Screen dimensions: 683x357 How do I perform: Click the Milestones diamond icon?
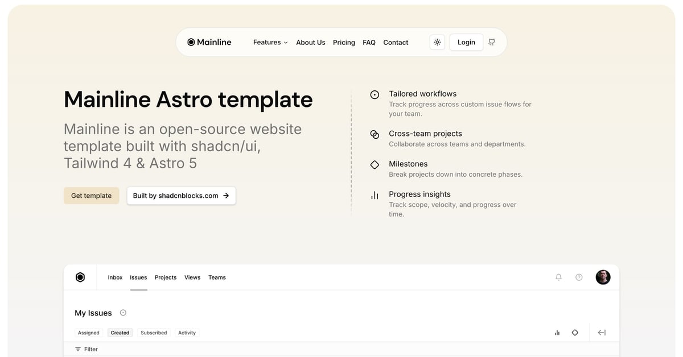(x=375, y=165)
